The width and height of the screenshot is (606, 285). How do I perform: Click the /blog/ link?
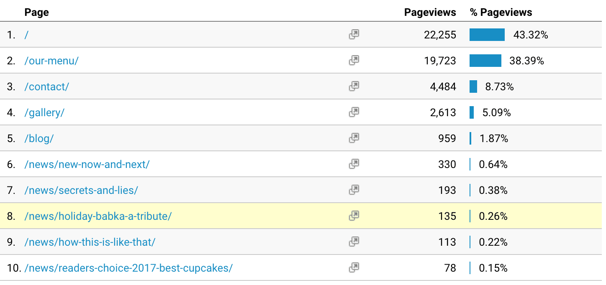click(39, 138)
